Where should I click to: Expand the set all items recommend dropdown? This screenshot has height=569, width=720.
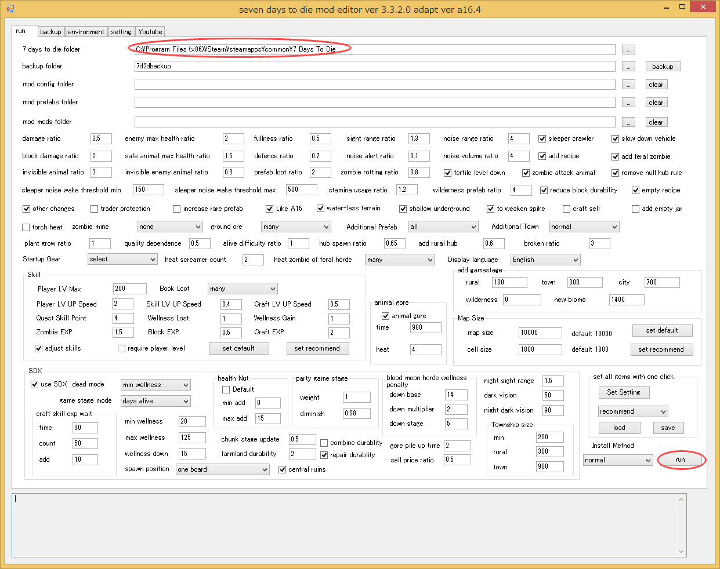click(x=633, y=411)
